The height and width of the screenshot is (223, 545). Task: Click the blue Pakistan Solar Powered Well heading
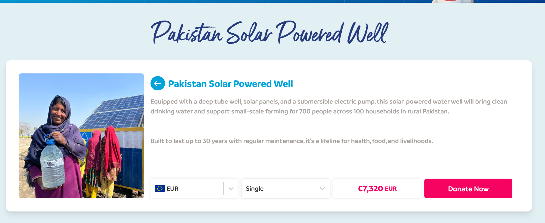230,84
